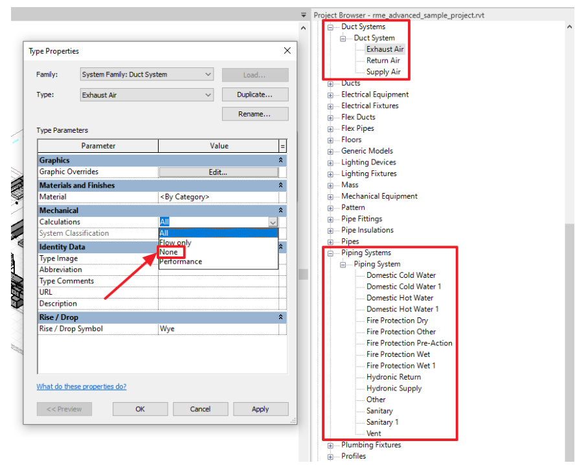Collapse the Mechanical parameter group
Viewport: 575px width, 465px height.
coord(280,210)
